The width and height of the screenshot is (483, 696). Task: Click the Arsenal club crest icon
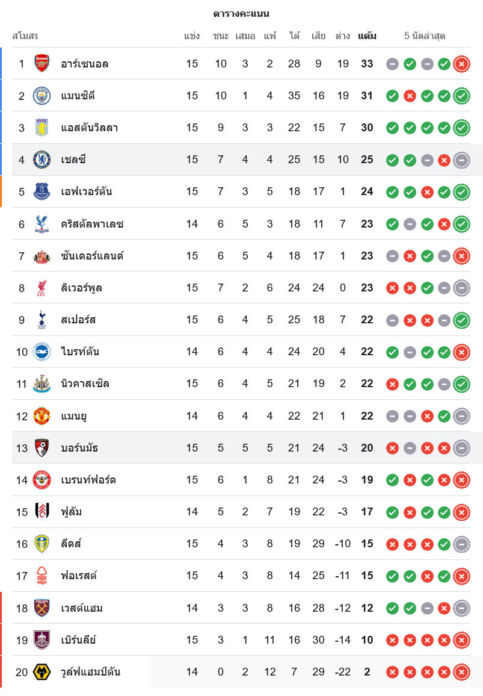click(x=42, y=64)
